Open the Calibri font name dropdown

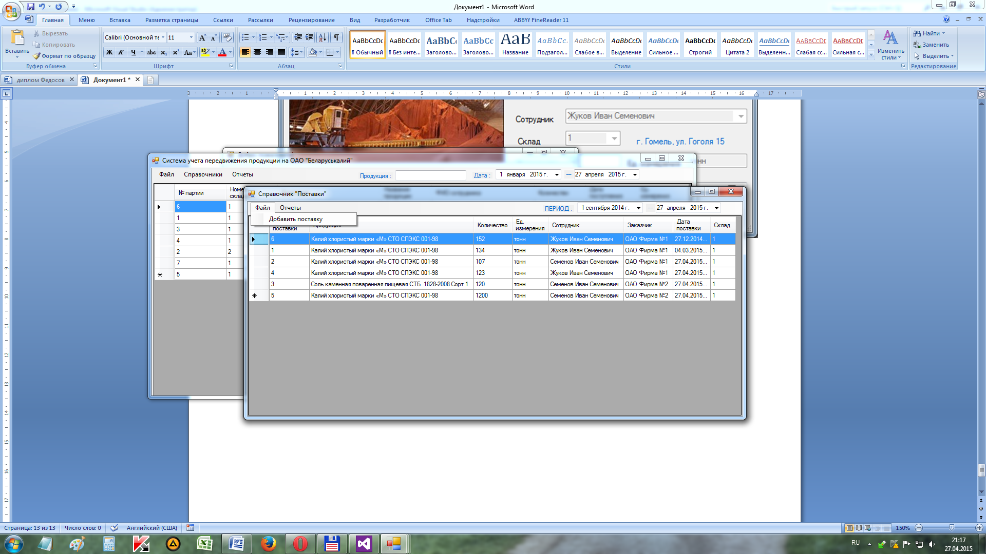click(x=163, y=37)
